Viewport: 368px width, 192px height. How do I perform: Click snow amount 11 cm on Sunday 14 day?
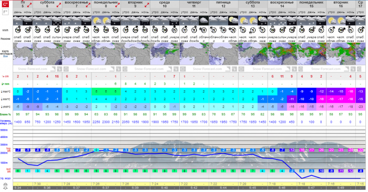click(x=282, y=77)
